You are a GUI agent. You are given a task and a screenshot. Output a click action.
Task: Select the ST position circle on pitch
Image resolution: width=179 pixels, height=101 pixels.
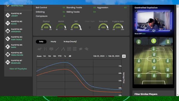154,41
